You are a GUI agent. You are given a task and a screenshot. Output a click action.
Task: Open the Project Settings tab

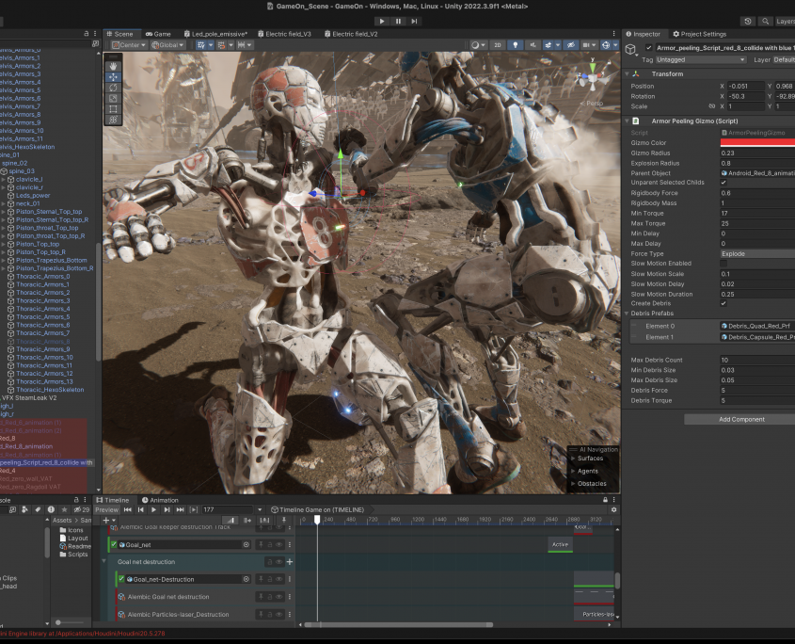(x=699, y=34)
